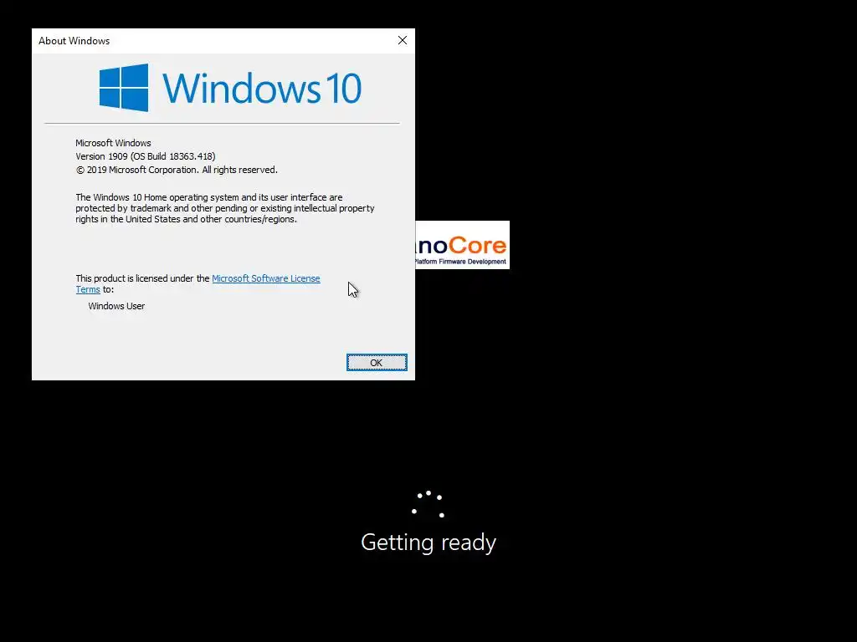Image resolution: width=857 pixels, height=642 pixels.
Task: Click the Windows 10 Home trademark paragraph
Action: point(225,208)
